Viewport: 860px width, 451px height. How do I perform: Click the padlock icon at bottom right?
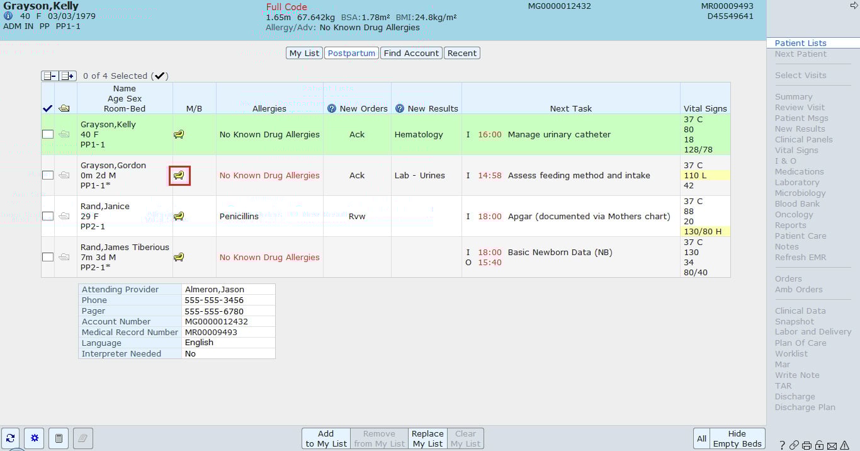tap(819, 445)
